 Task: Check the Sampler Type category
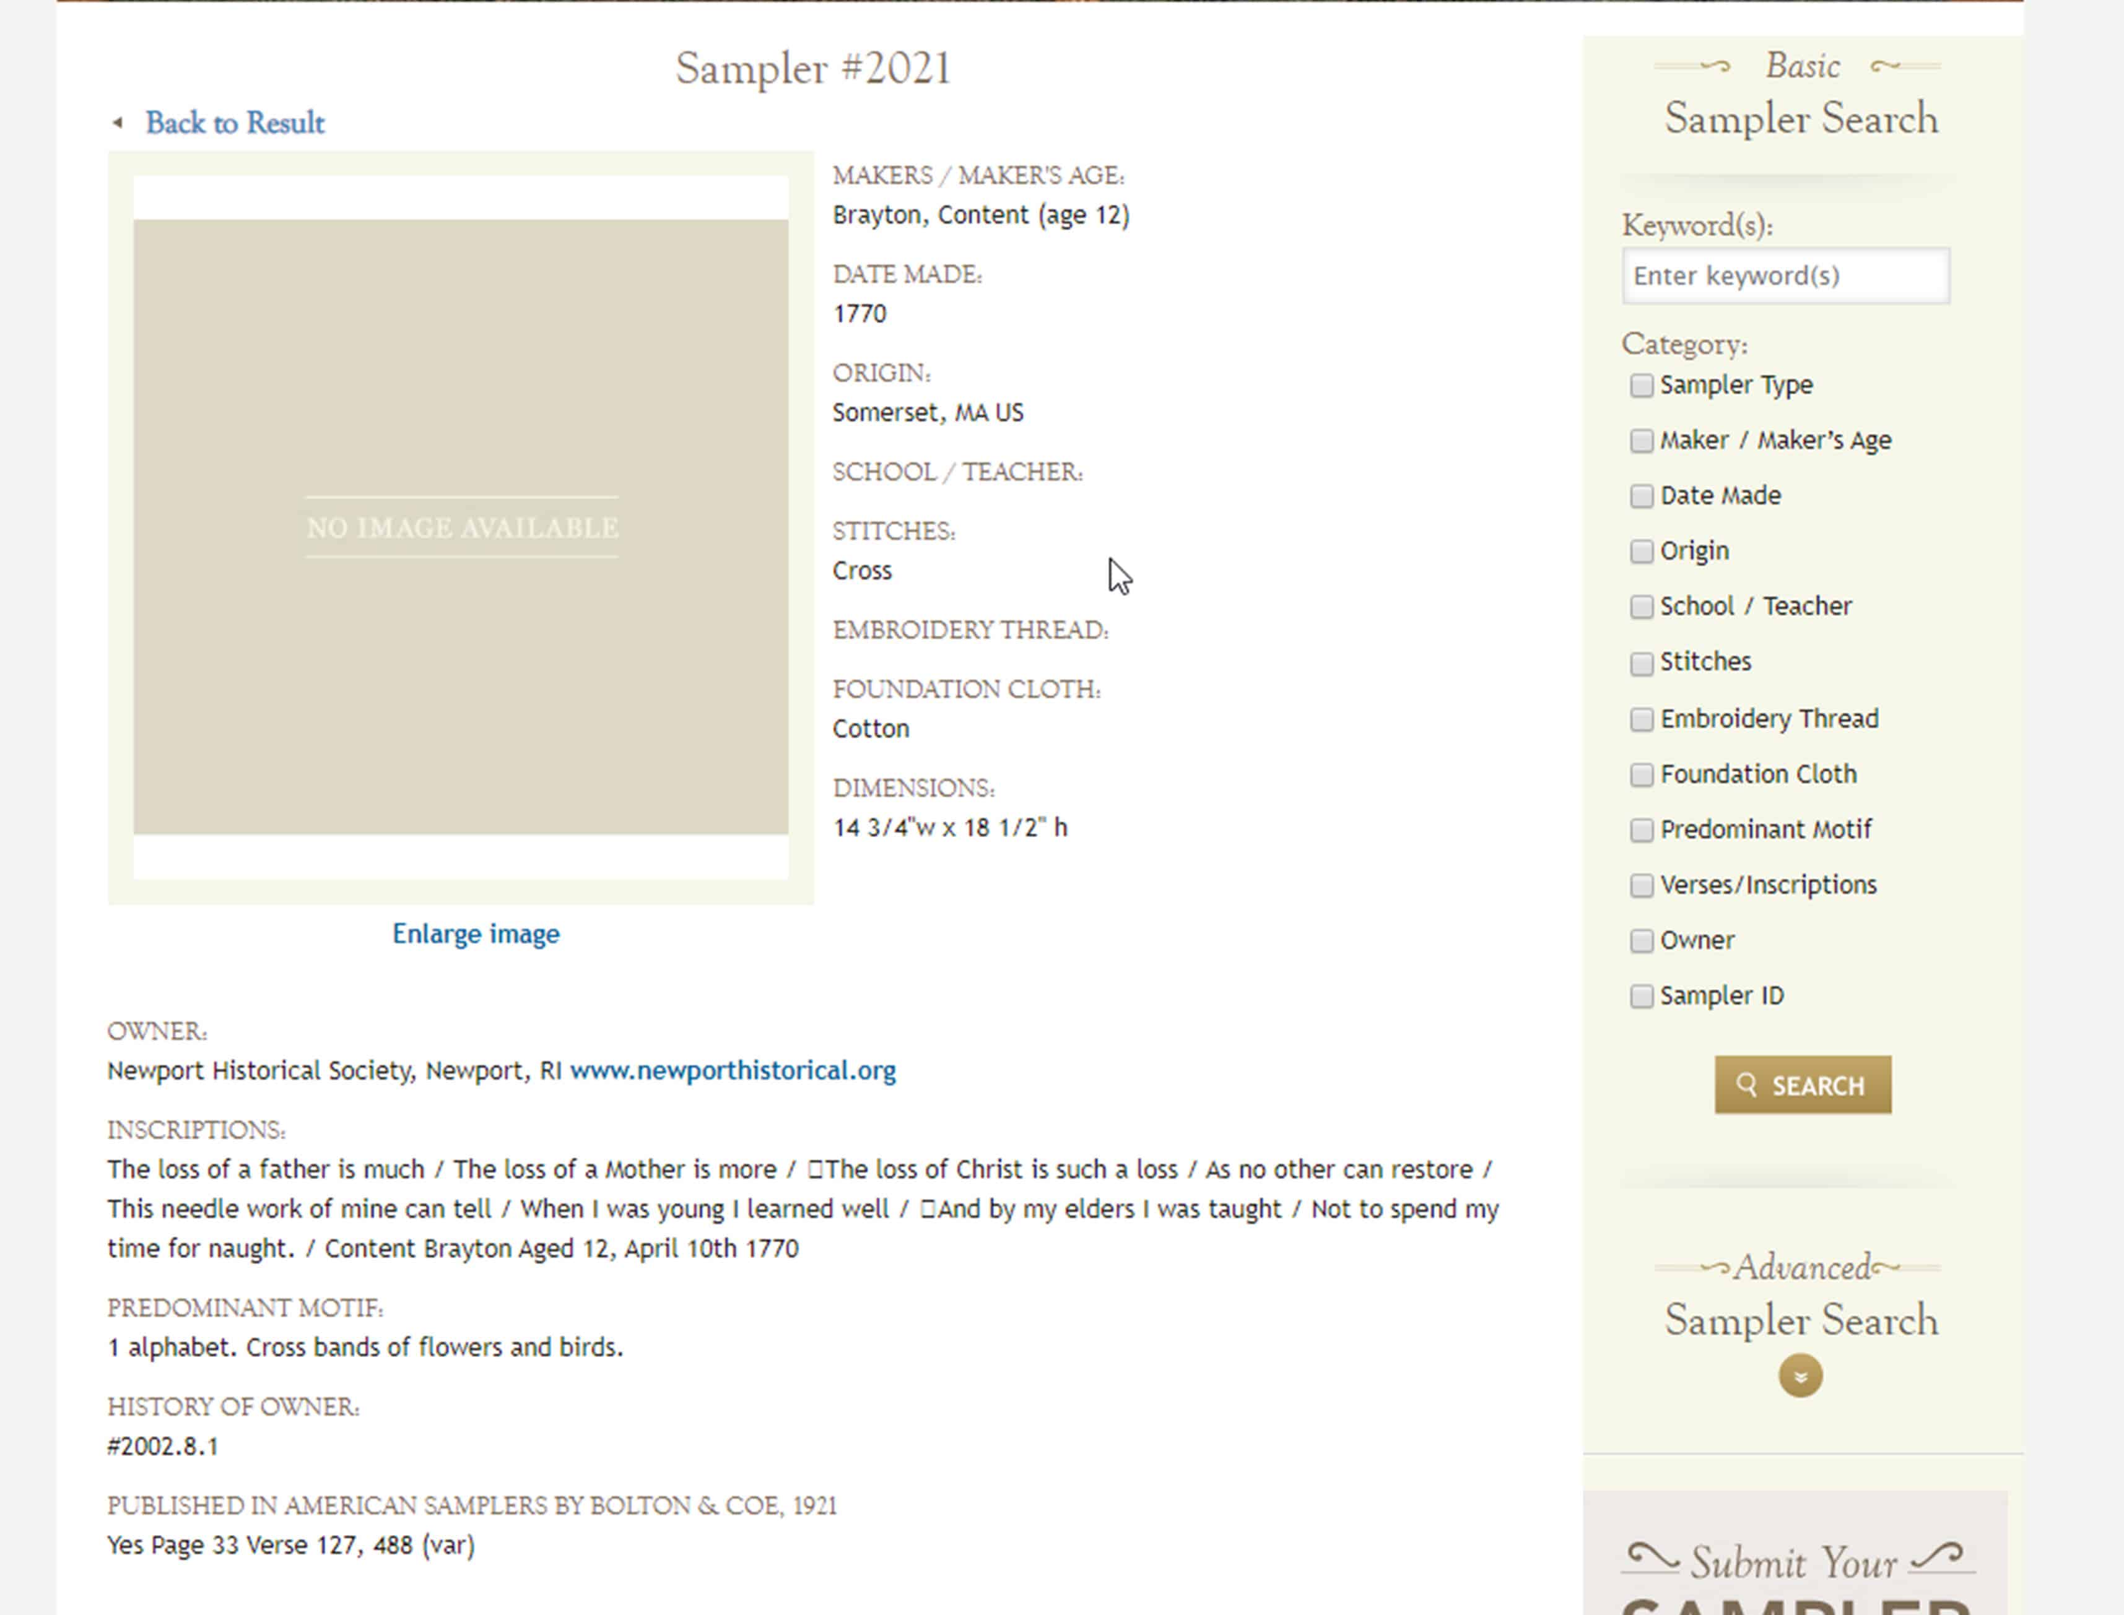coord(1642,386)
